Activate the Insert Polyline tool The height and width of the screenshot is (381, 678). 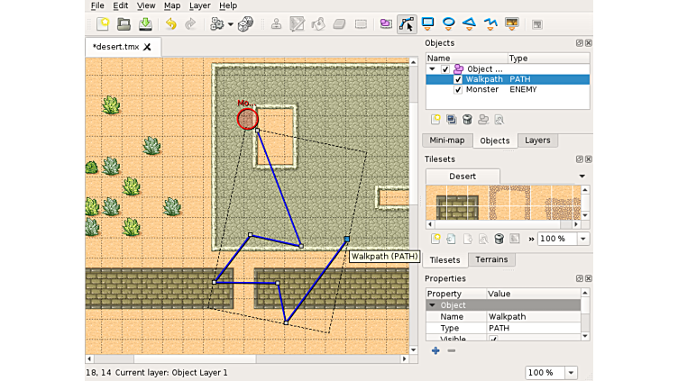point(491,24)
